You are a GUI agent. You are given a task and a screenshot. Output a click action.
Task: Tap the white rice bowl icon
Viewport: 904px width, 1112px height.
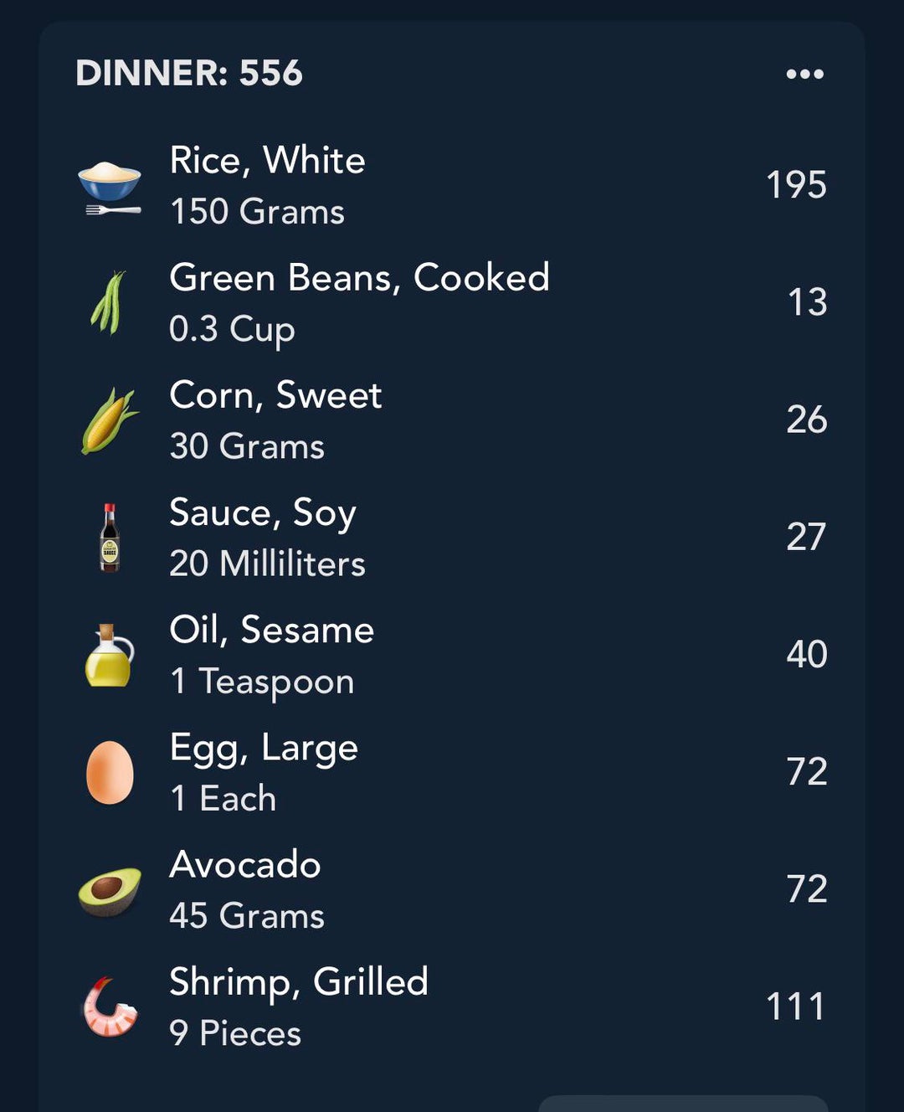pyautogui.click(x=110, y=186)
